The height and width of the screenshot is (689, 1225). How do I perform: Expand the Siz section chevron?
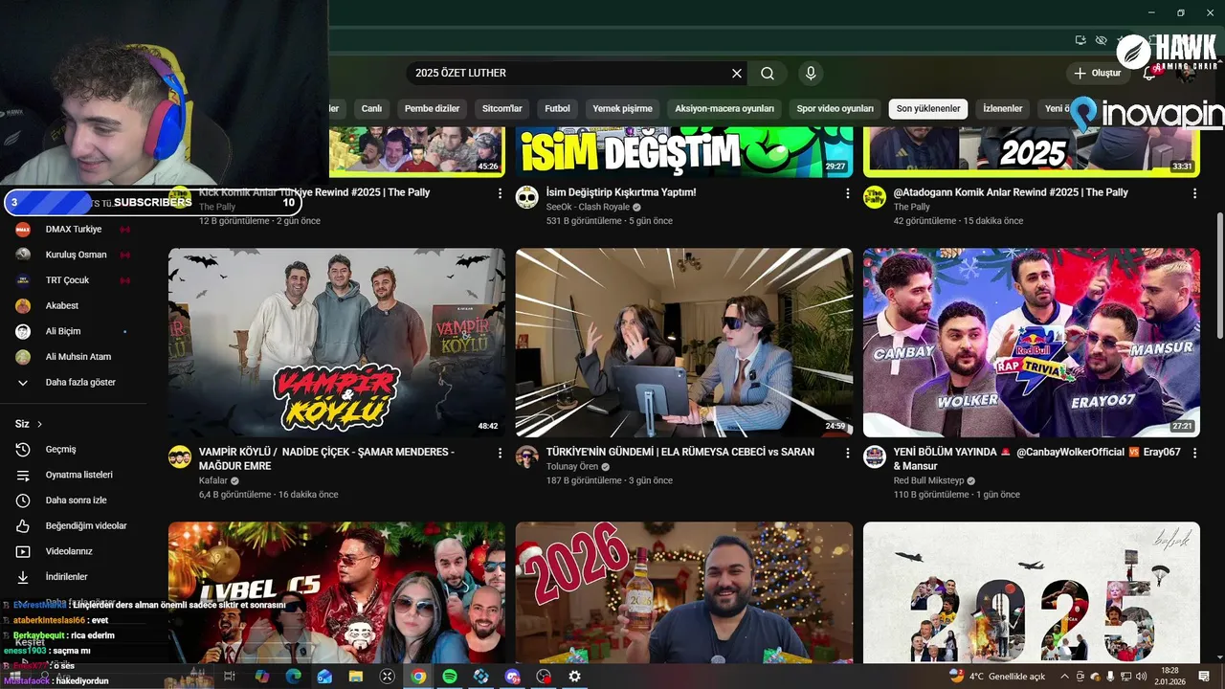(x=39, y=424)
